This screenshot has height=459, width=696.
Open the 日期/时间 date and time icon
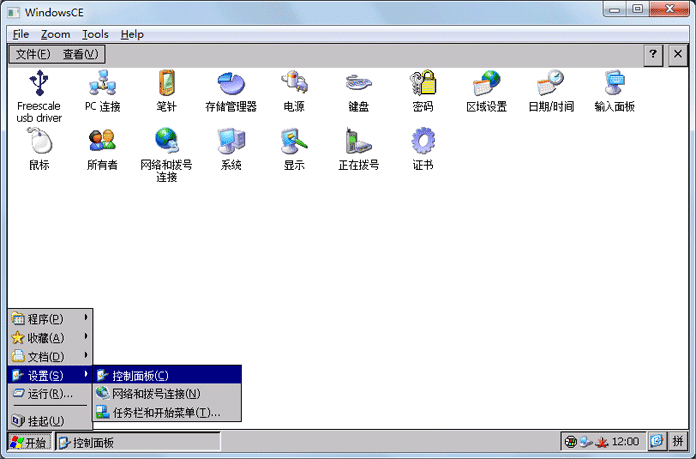pos(551,90)
